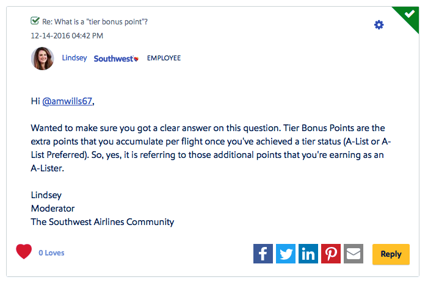Click 'The Southwest Airlines Community' signature text
Screen dimensions: 428x286
[x=103, y=222]
